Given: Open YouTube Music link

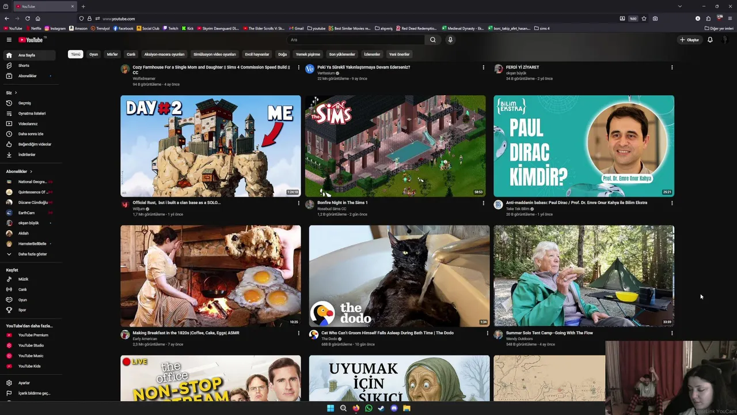Looking at the screenshot, I should (x=31, y=356).
